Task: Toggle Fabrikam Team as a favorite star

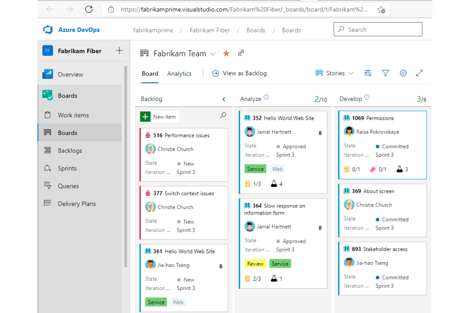Action: click(226, 53)
